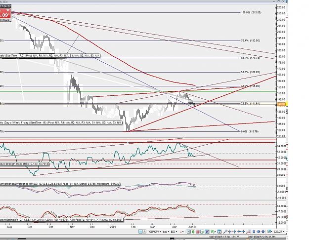This screenshot has height=240, width=309.
Task: Click the second blue vertical scale icon
Action: point(244,232)
